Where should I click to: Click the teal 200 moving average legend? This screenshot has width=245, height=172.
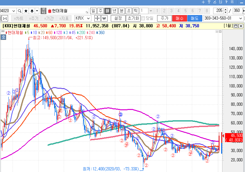[x=81, y=32]
